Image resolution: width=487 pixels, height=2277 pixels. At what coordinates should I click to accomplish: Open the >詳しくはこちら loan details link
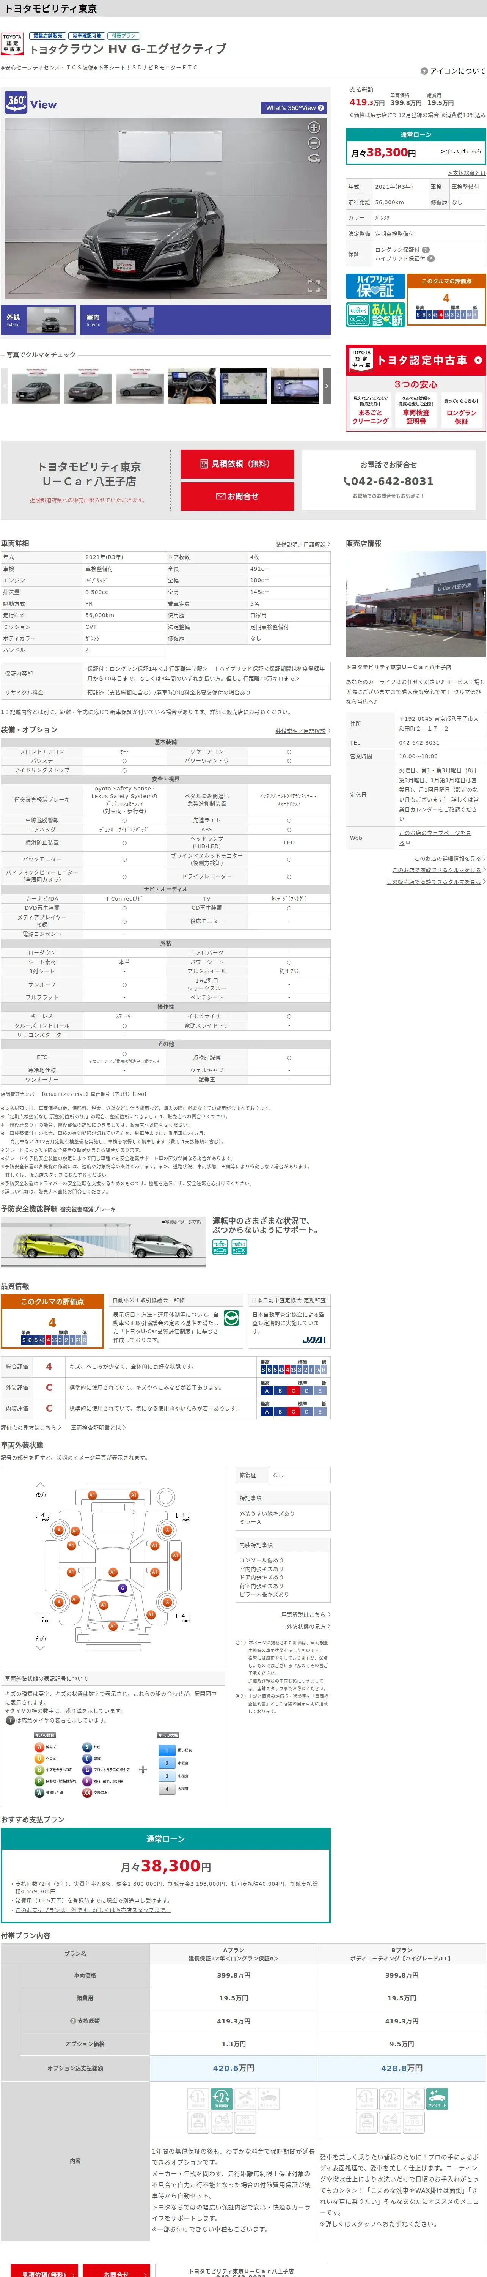tap(460, 151)
